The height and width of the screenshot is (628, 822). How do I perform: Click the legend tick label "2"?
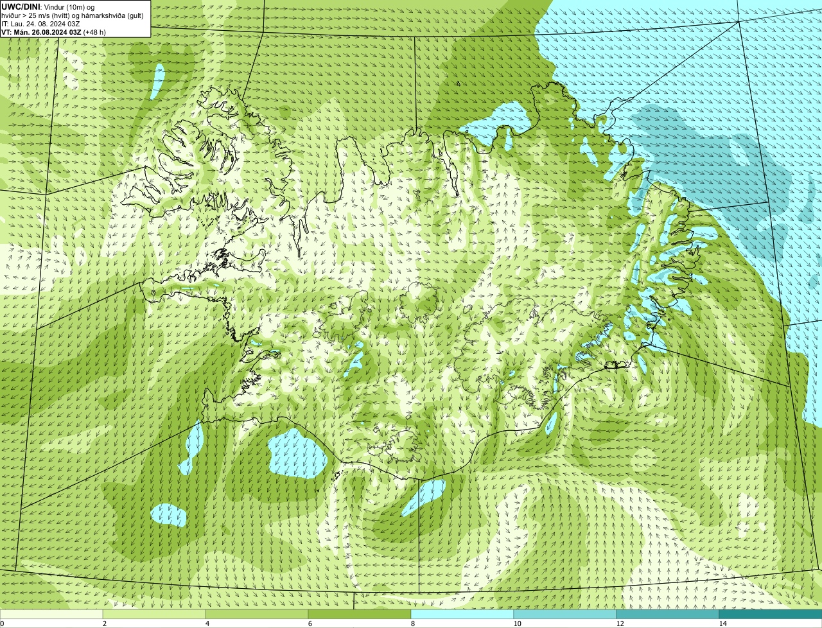pos(104,624)
